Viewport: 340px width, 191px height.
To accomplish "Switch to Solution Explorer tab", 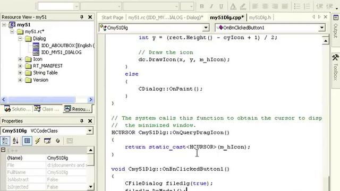I will pyautogui.click(x=18, y=109).
